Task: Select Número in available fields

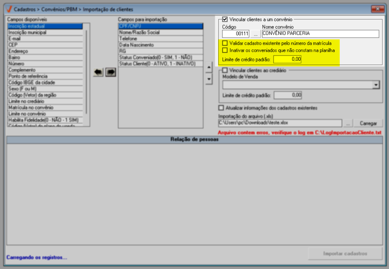Action: [x=45, y=64]
